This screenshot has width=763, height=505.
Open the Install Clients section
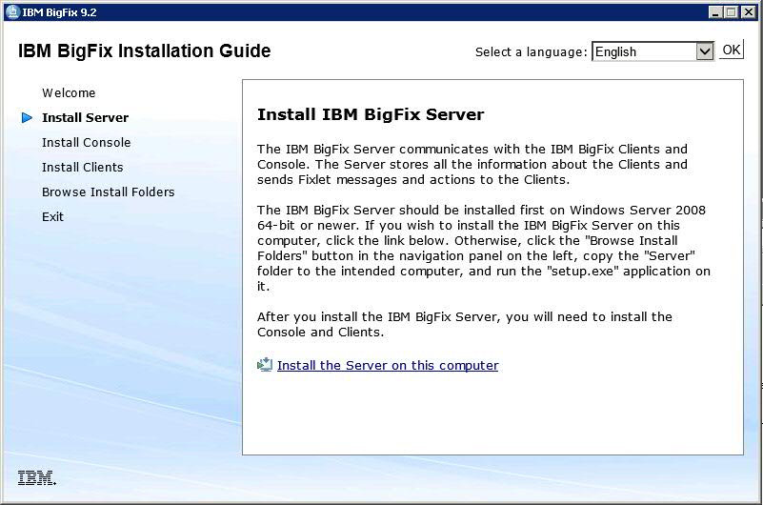coord(82,168)
